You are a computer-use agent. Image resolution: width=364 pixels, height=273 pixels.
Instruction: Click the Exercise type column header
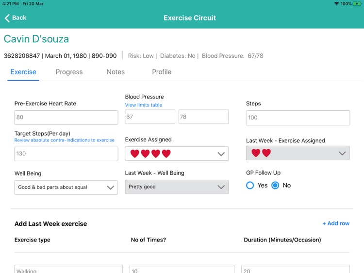(32, 240)
